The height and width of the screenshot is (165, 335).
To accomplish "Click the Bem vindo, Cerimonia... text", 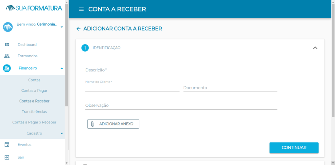I will [37, 24].
